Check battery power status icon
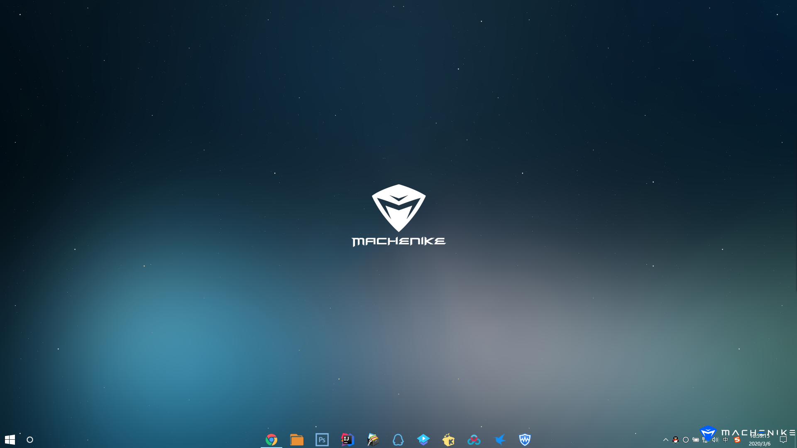797x448 pixels. 696,440
